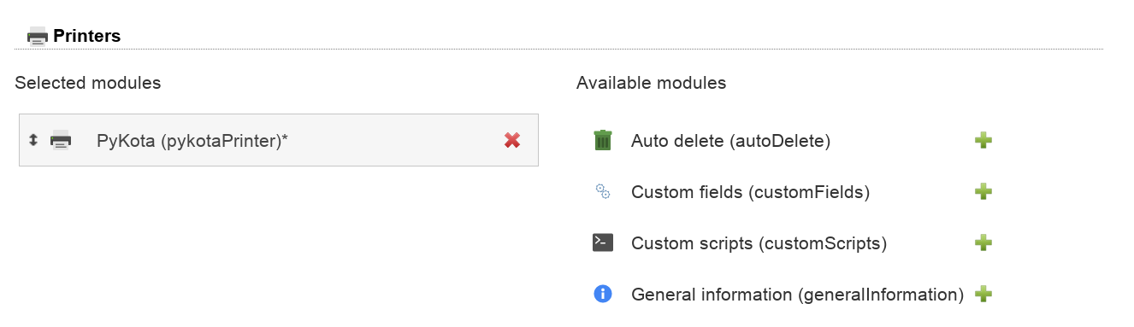Click the Custom fields (customFields) label
1134x327 pixels.
click(750, 192)
